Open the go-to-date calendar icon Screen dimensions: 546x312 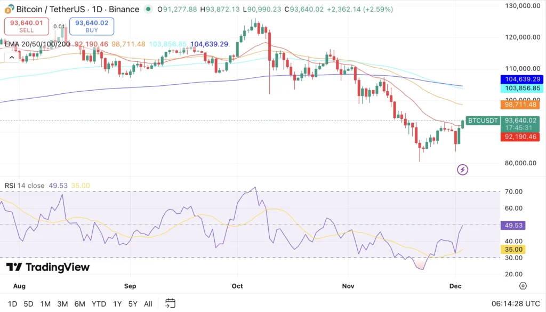coord(170,303)
